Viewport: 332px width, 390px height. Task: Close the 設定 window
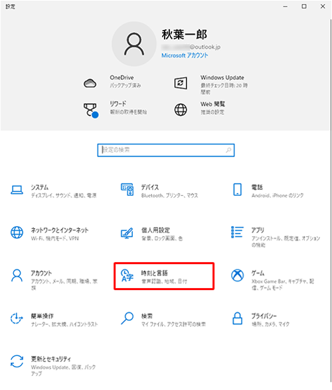(323, 7)
